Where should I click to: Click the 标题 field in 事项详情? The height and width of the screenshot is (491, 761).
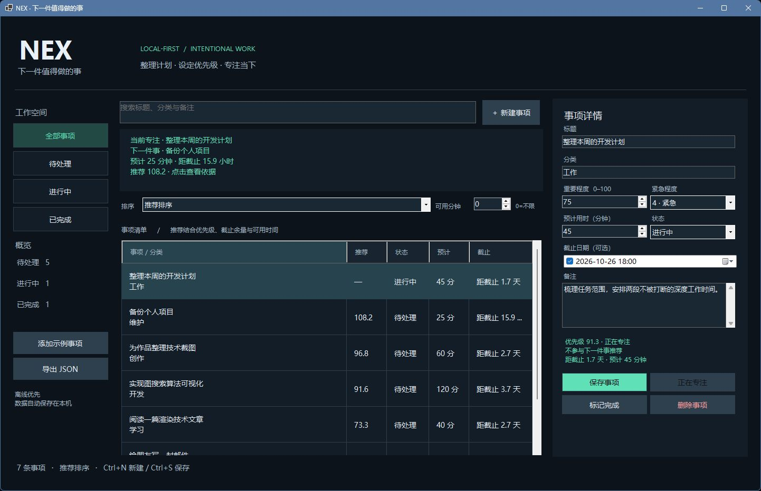(x=649, y=142)
